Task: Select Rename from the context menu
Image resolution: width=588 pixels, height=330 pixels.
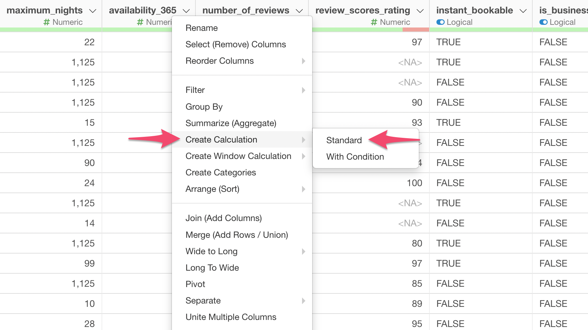Action: click(201, 28)
